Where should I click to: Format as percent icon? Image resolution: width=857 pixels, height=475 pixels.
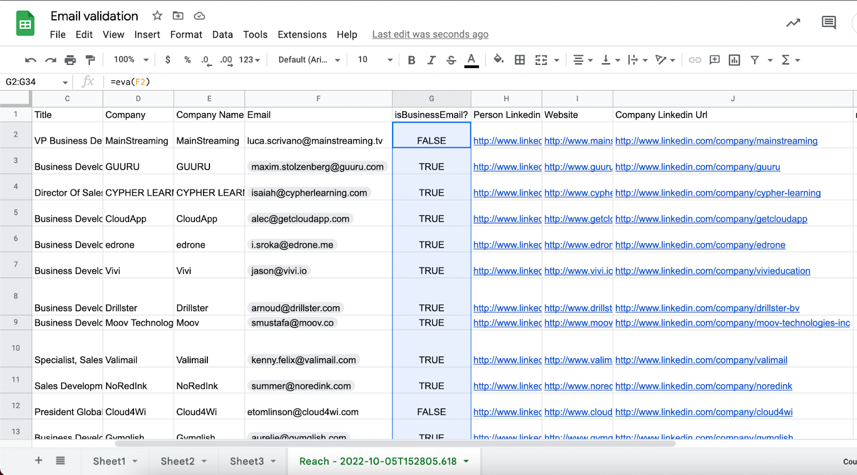click(x=187, y=60)
